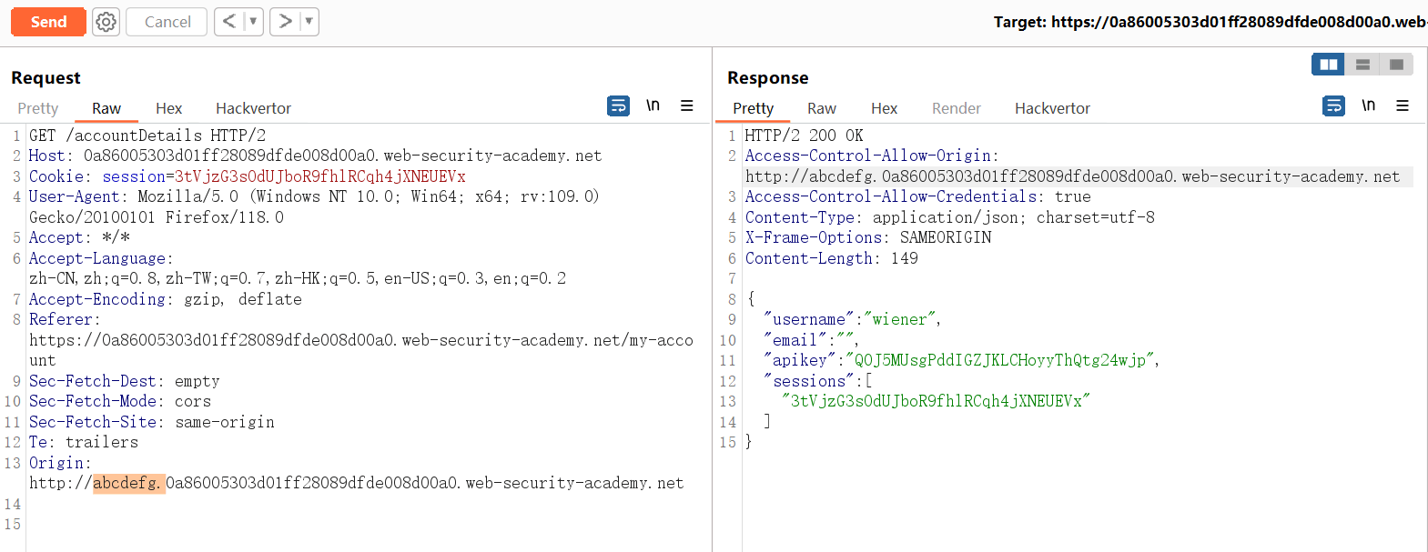Go forward to the next request in history

click(286, 22)
